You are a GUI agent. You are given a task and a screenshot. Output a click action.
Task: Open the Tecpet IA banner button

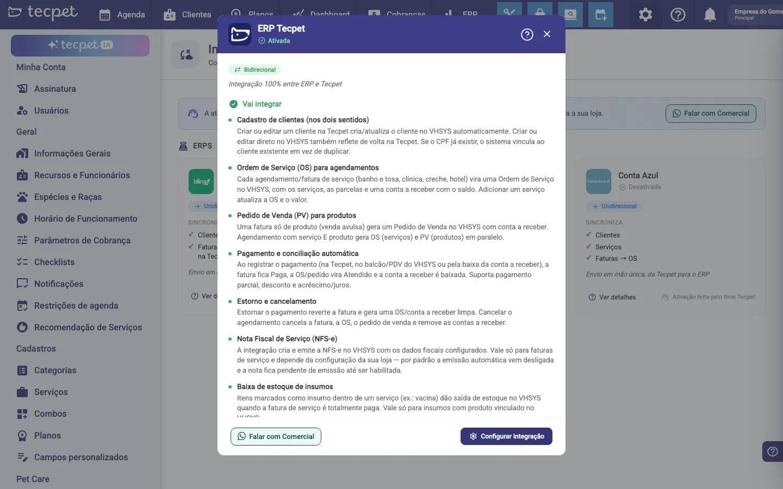coord(80,45)
